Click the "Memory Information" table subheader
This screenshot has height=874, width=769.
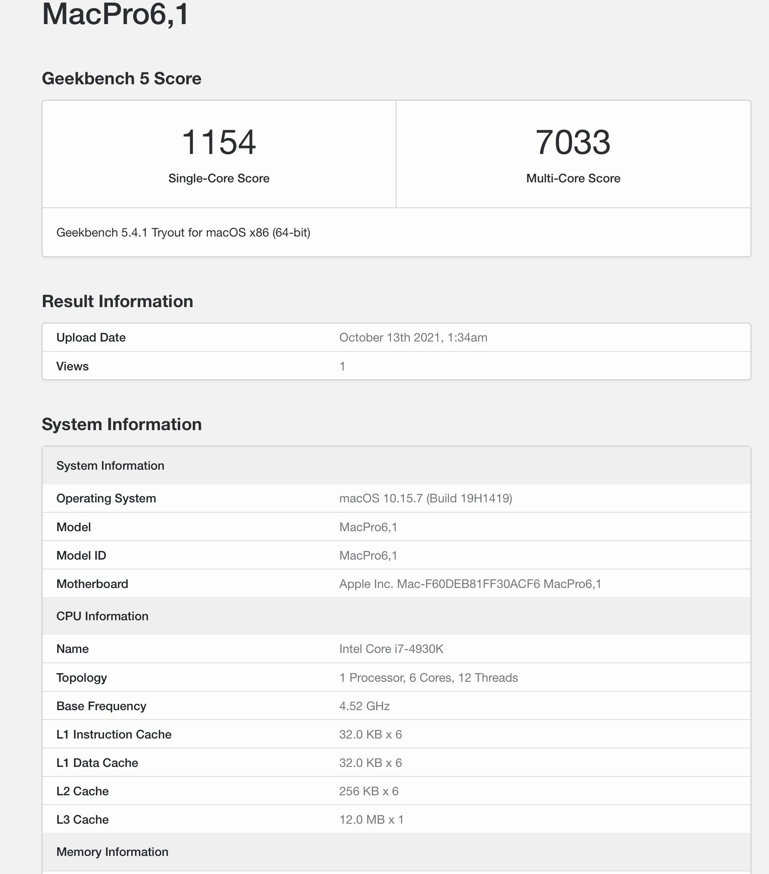(397, 852)
